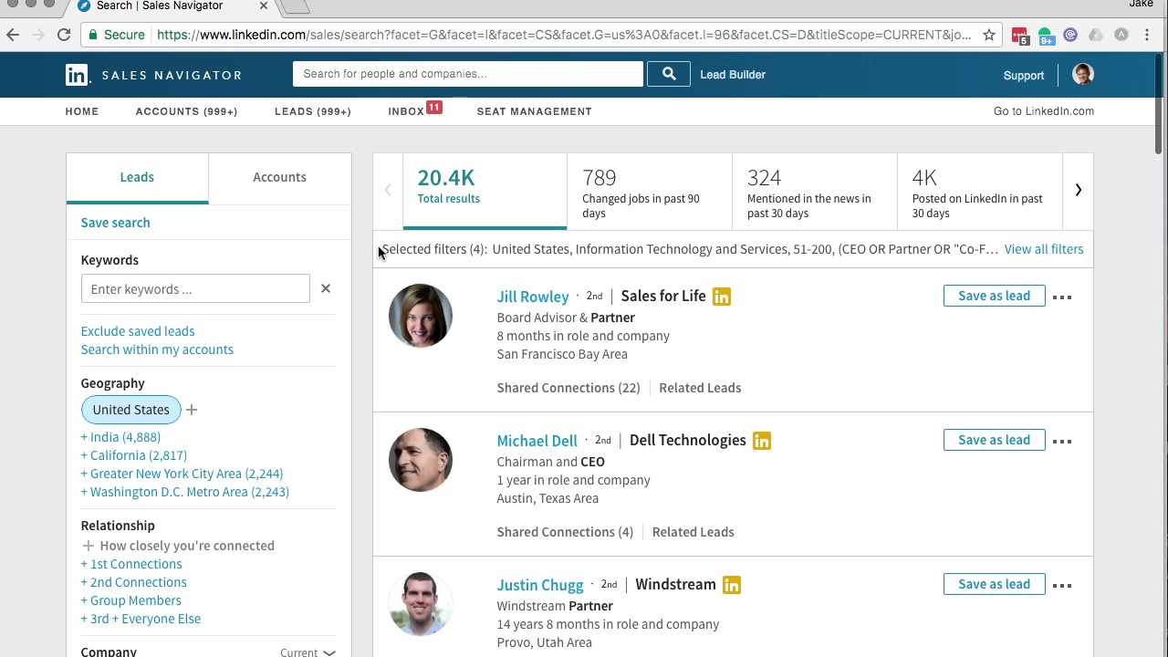
Task: Save Michael Dell as lead
Action: 994,440
